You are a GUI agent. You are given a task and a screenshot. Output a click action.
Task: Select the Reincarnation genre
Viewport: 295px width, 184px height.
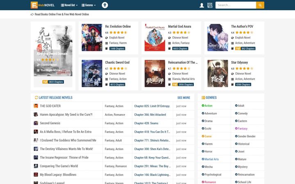tap(245, 175)
